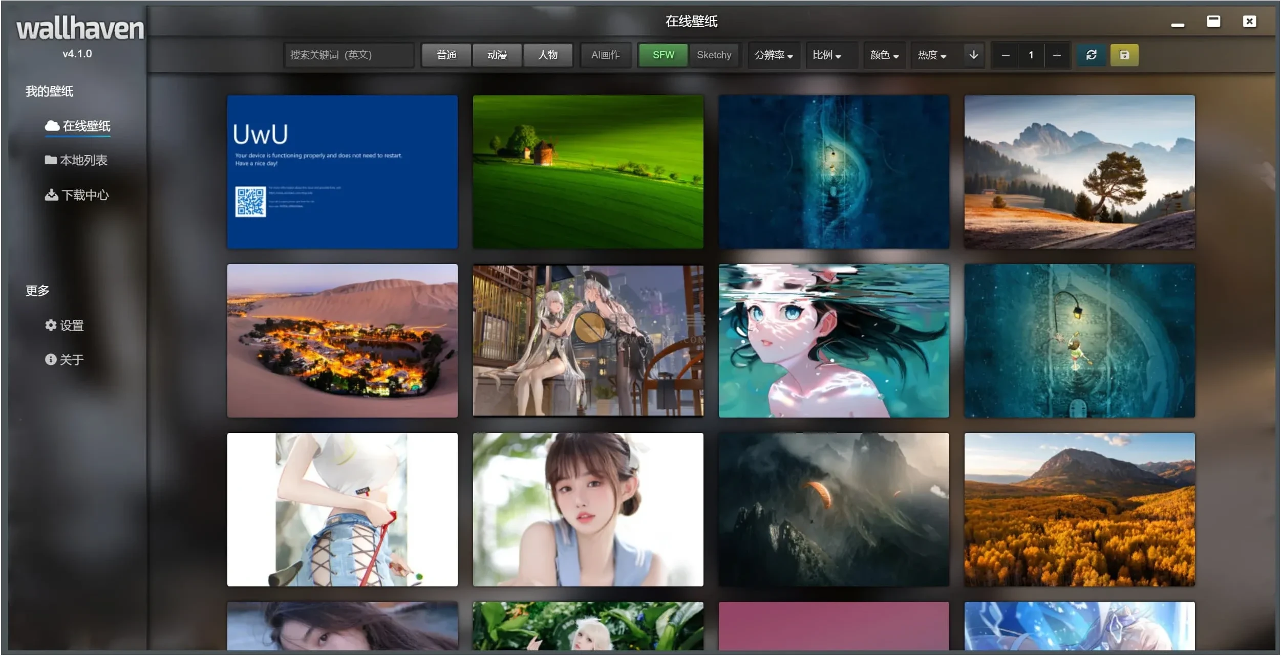1281x656 pixels.
Task: Open the 颜色 color picker dropdown
Action: click(x=884, y=55)
